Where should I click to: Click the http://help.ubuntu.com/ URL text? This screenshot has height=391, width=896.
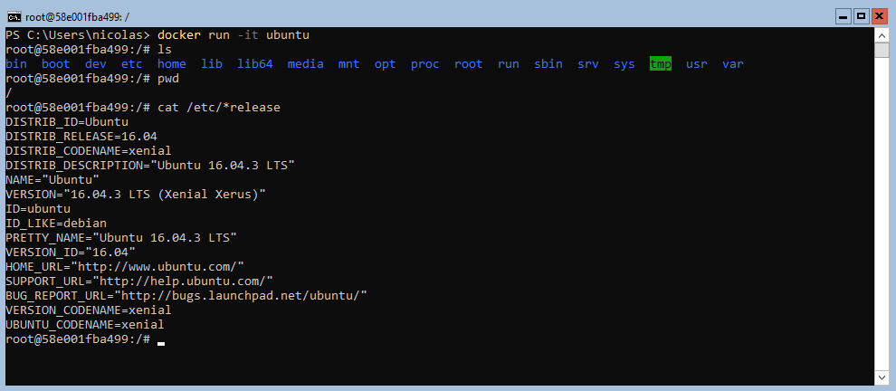coord(183,281)
